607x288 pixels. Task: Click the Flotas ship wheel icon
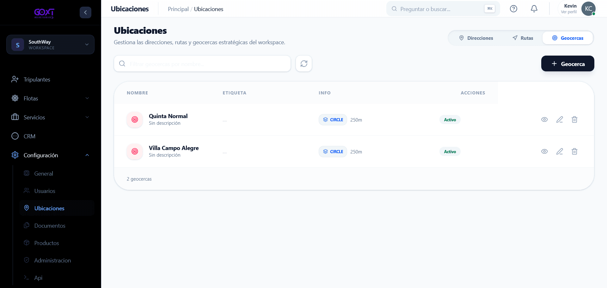coord(15,98)
